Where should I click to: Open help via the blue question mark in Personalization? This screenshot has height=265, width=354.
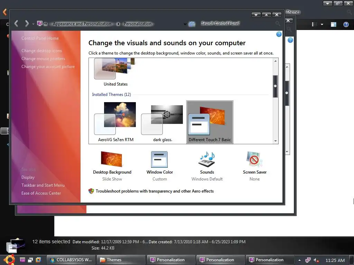click(279, 34)
